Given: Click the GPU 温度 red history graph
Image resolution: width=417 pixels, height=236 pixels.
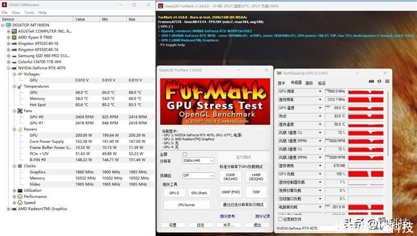Looking at the screenshot, I should [366, 108].
